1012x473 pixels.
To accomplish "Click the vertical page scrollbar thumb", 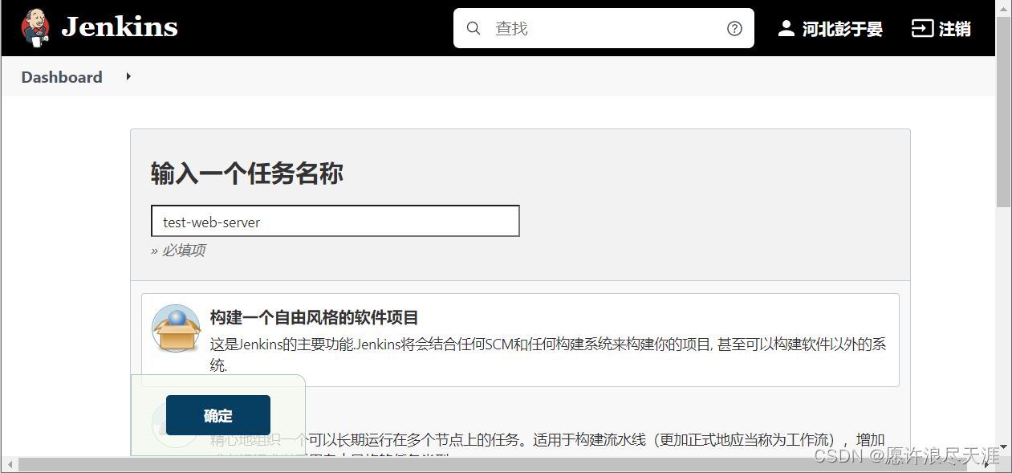I will click(1003, 112).
